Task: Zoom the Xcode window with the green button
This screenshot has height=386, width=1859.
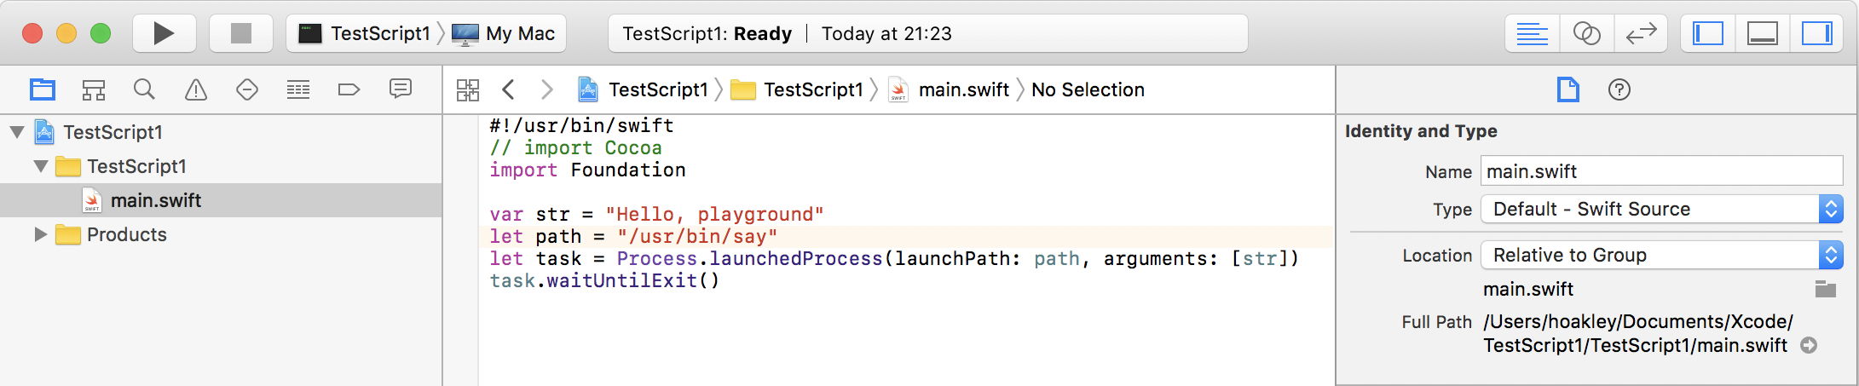Action: pos(101,33)
